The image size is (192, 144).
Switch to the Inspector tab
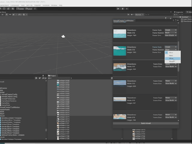(x=178, y=12)
